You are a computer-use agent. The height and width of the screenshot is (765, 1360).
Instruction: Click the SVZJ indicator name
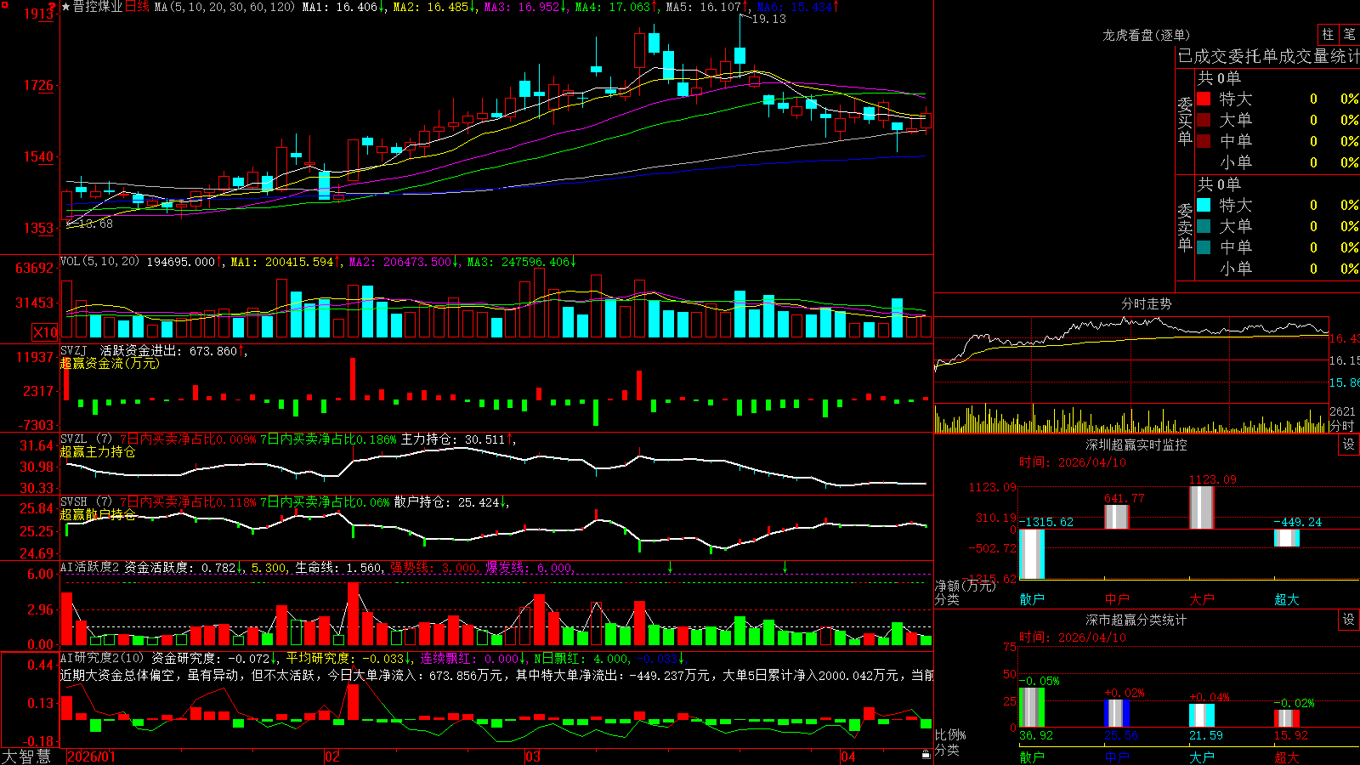[74, 350]
